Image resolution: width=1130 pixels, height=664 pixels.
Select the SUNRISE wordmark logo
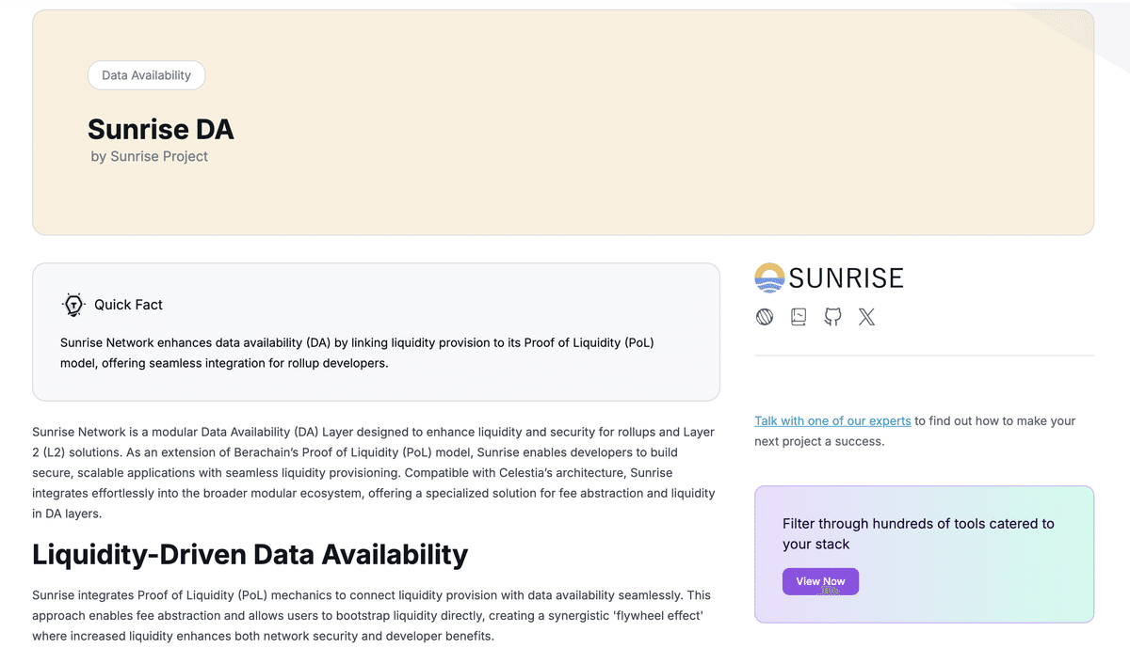point(846,277)
